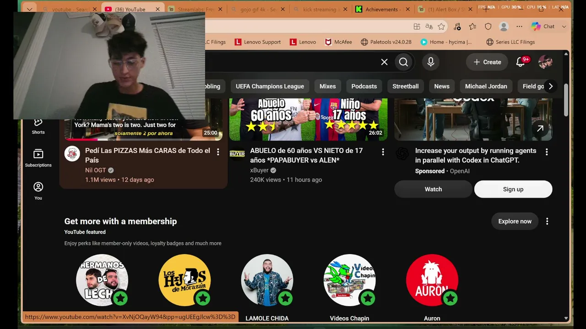Open the ABUELO de 60 años video title

click(x=306, y=155)
